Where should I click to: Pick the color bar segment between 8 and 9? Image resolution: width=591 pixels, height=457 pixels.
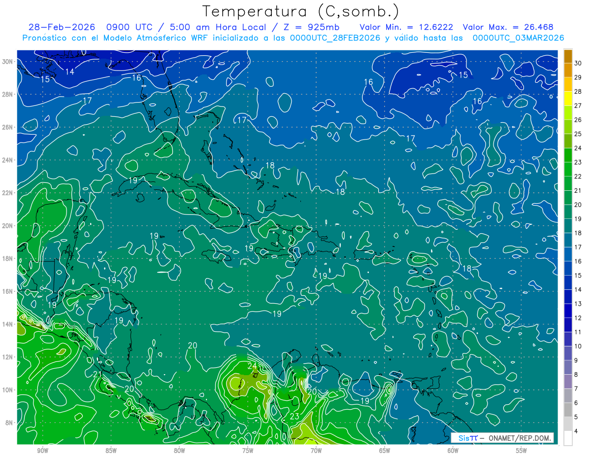pyautogui.click(x=568, y=368)
